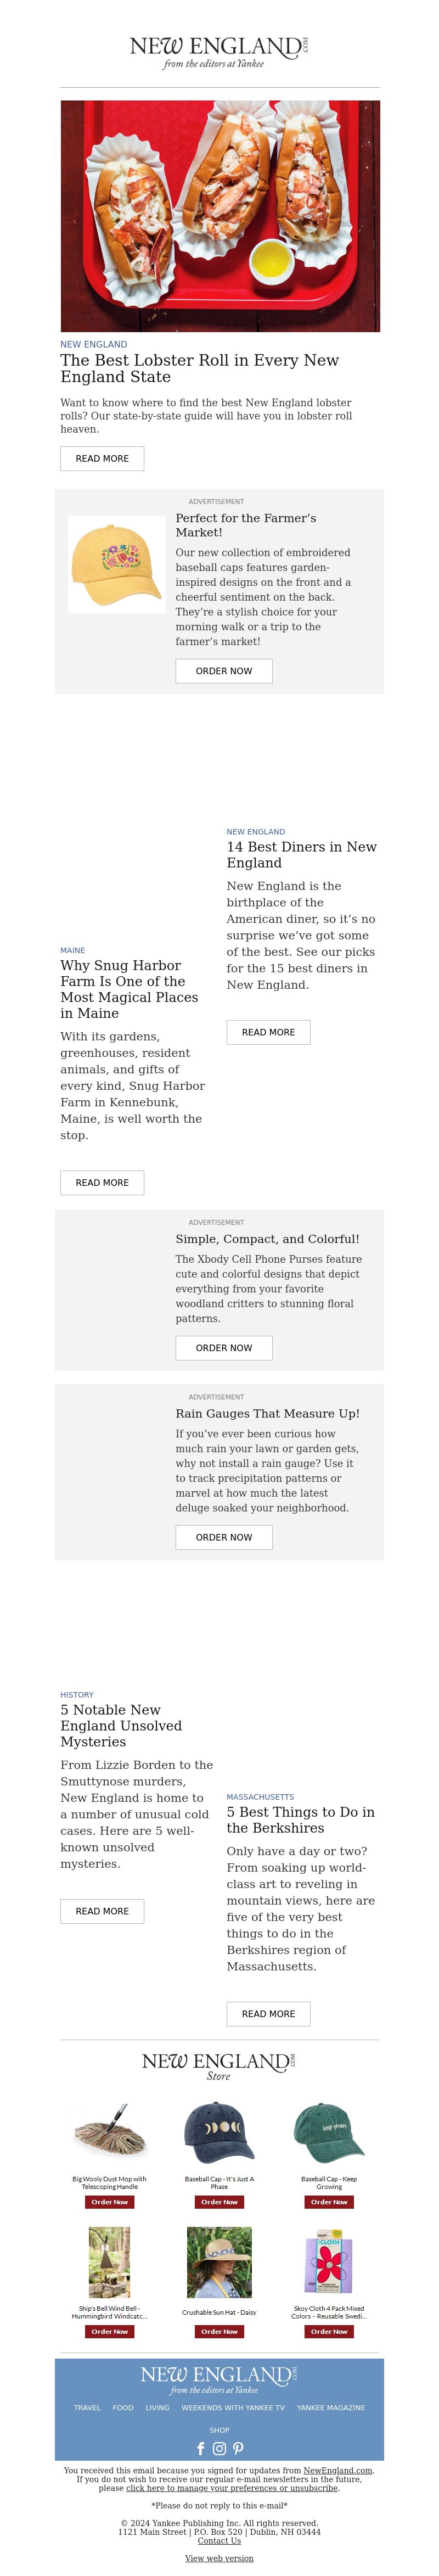Click Order Now under Rain Gauges ad
This screenshot has width=439, height=2576.
click(x=224, y=1537)
